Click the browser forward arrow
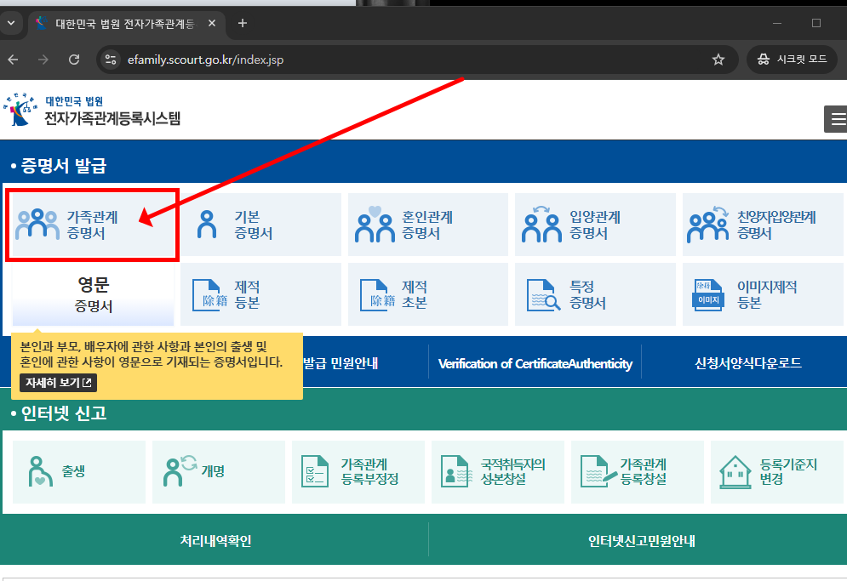Viewport: 847px width, 581px height. tap(43, 60)
